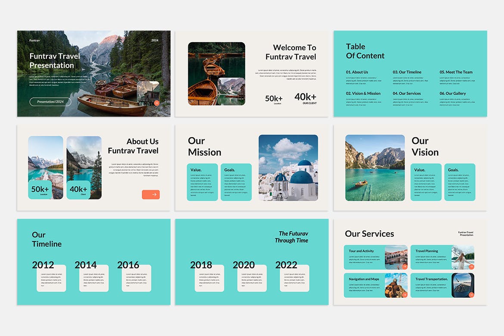Select the 2020 timeline year heading

pos(244,265)
